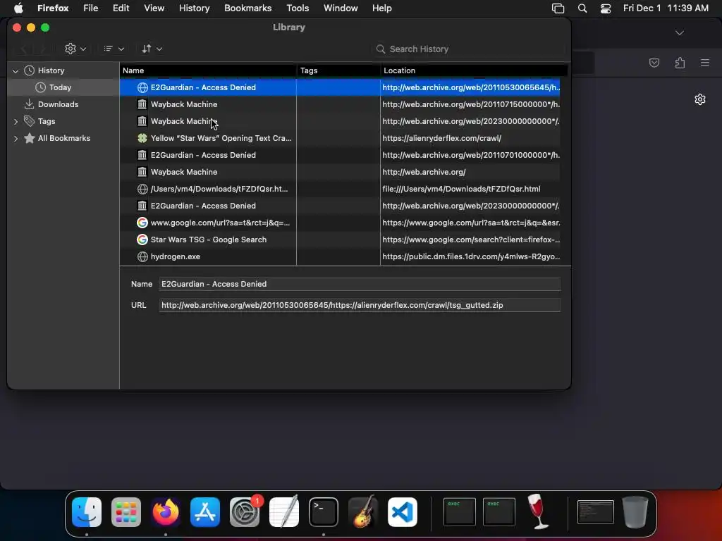Click the List all tabs chevron in Firefox

pyautogui.click(x=680, y=33)
